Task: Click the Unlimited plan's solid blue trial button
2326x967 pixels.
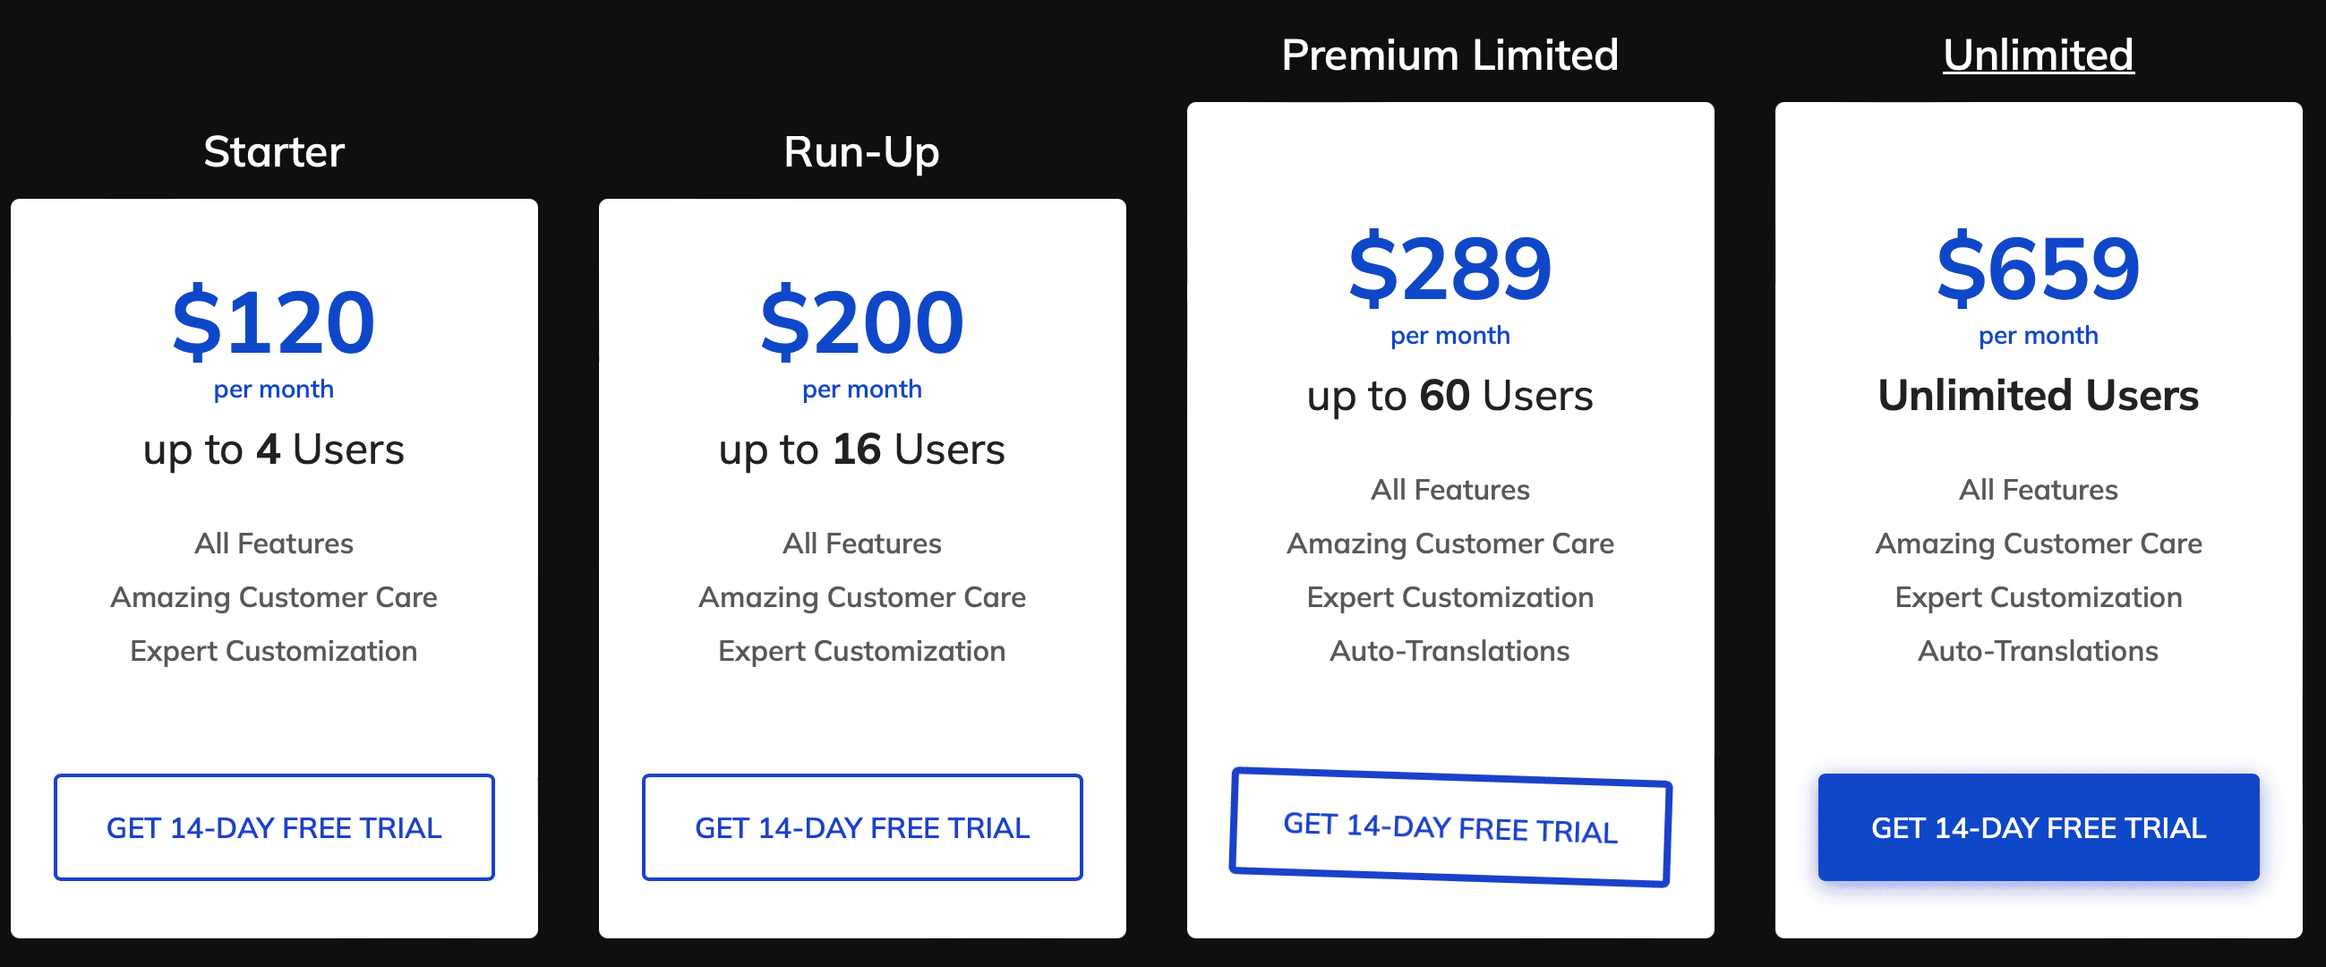Action: pos(2038,827)
